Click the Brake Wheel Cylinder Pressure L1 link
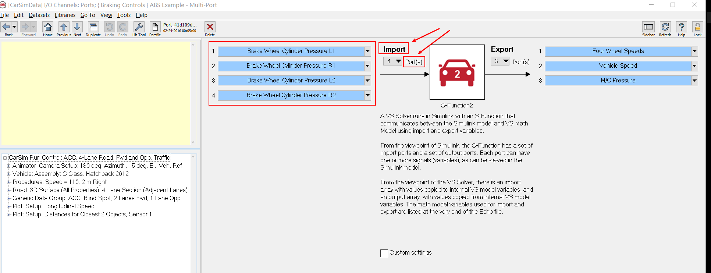 (x=291, y=51)
